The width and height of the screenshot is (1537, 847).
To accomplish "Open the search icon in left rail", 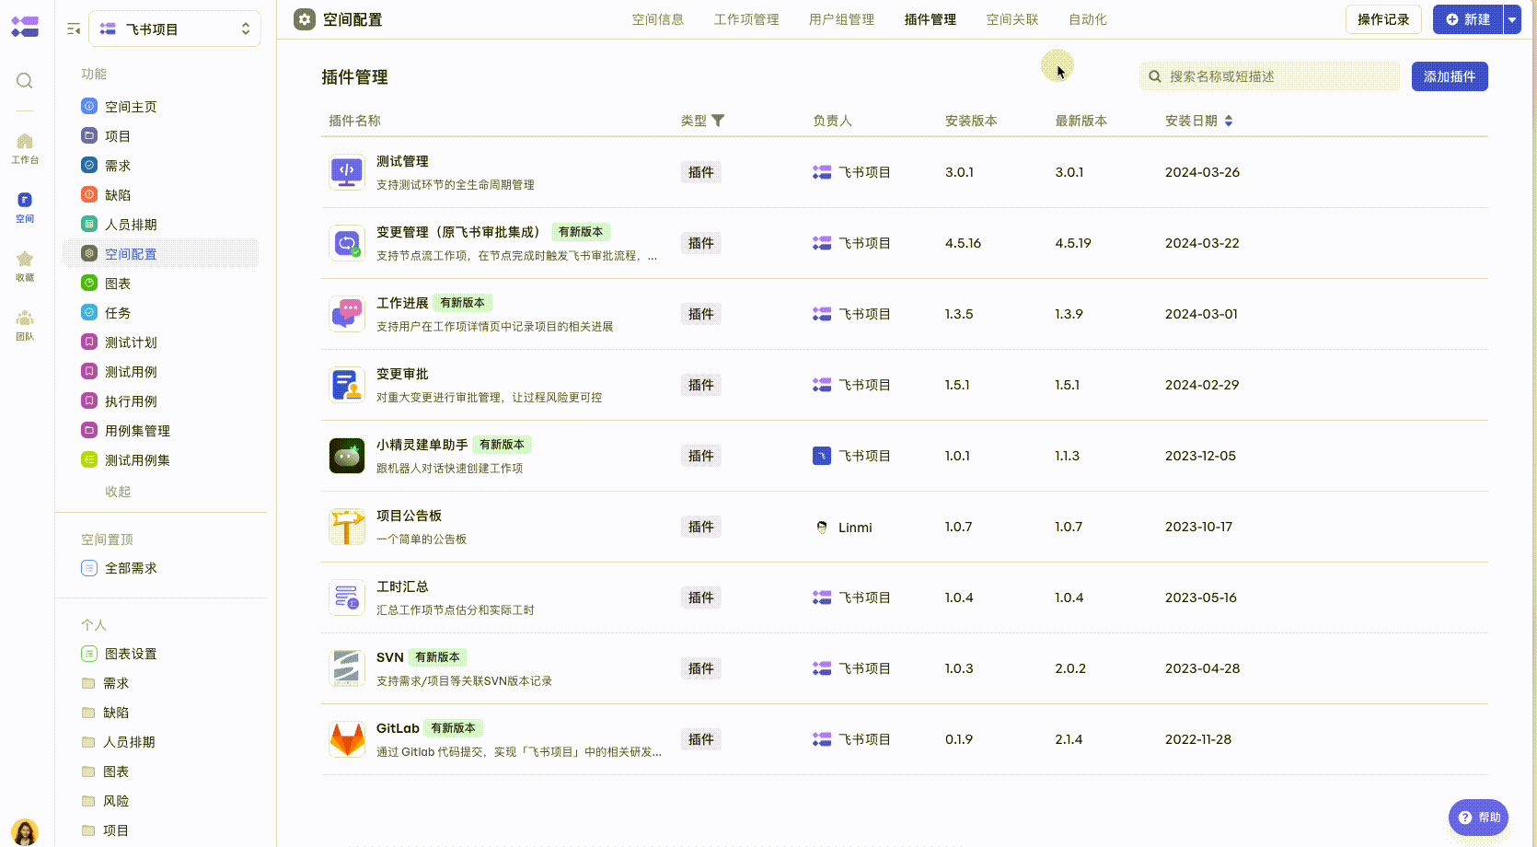I will tap(25, 81).
